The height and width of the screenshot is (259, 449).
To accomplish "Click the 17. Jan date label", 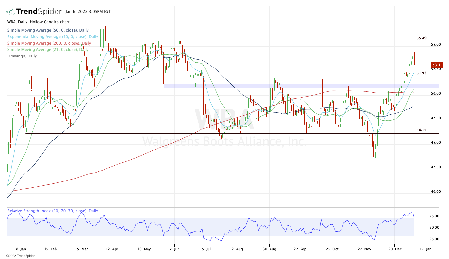I will pyautogui.click(x=425, y=249).
